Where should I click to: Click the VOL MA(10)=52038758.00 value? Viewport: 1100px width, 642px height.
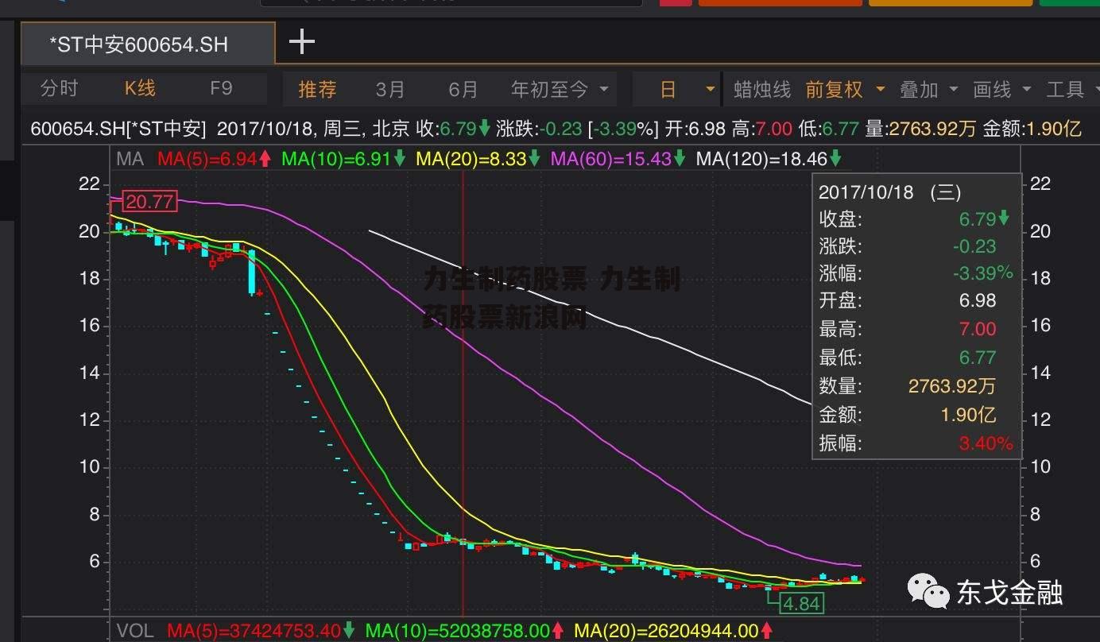tap(464, 631)
